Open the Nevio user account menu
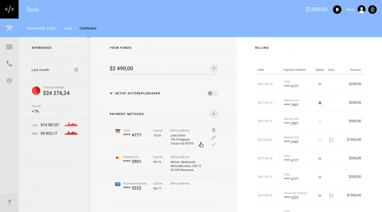 [x=361, y=10]
